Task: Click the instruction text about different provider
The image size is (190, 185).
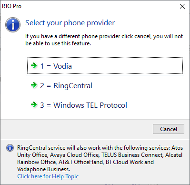Action: click(x=104, y=40)
